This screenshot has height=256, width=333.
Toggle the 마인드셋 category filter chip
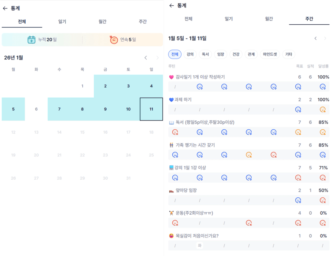point(270,54)
